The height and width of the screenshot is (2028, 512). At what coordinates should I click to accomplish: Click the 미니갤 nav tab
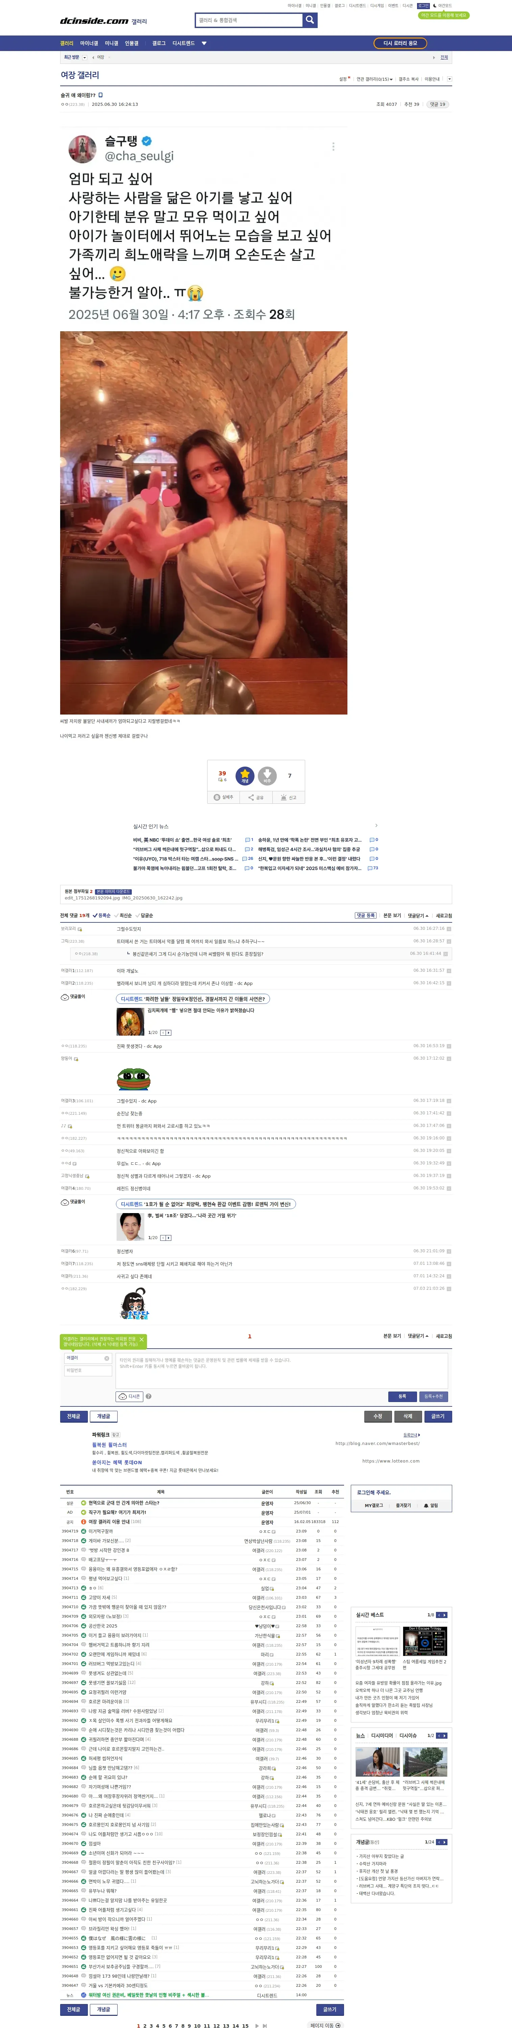112,43
